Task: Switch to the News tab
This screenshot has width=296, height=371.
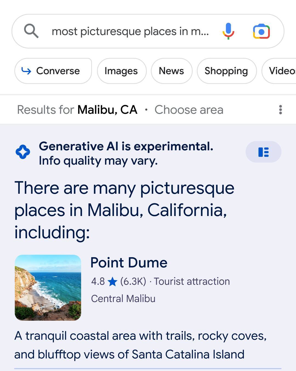Action: pos(171,71)
